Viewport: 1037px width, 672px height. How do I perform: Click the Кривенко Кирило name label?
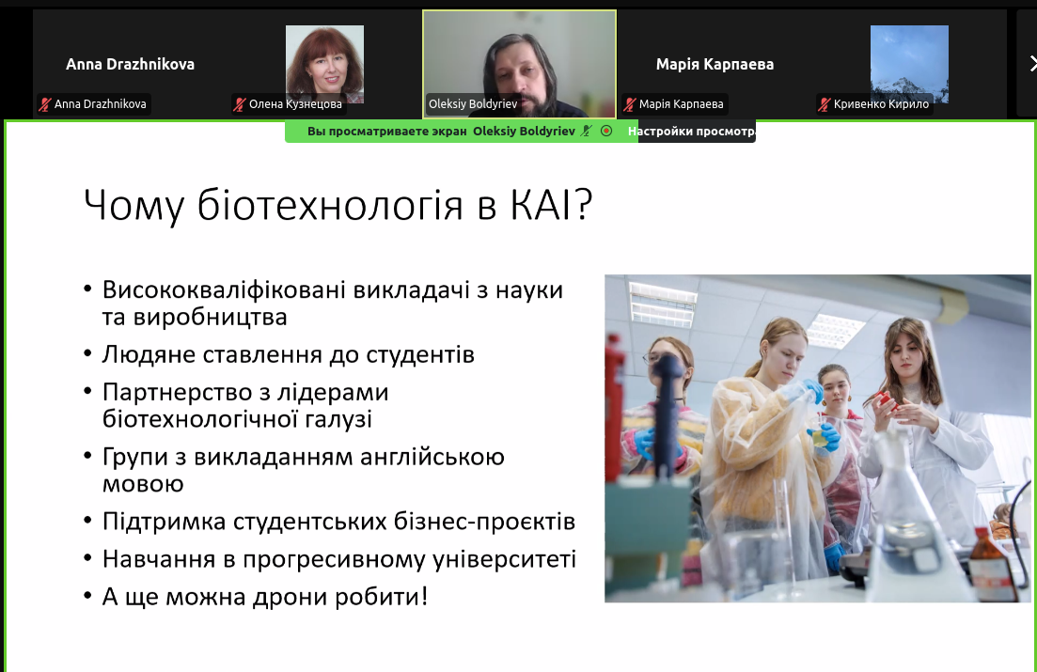click(x=881, y=103)
